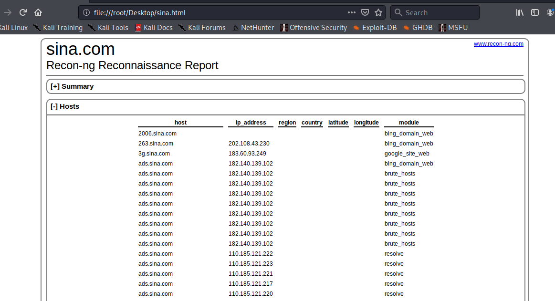Click bing_domain_web in 2006.sina.com row
The width and height of the screenshot is (555, 301).
409,134
